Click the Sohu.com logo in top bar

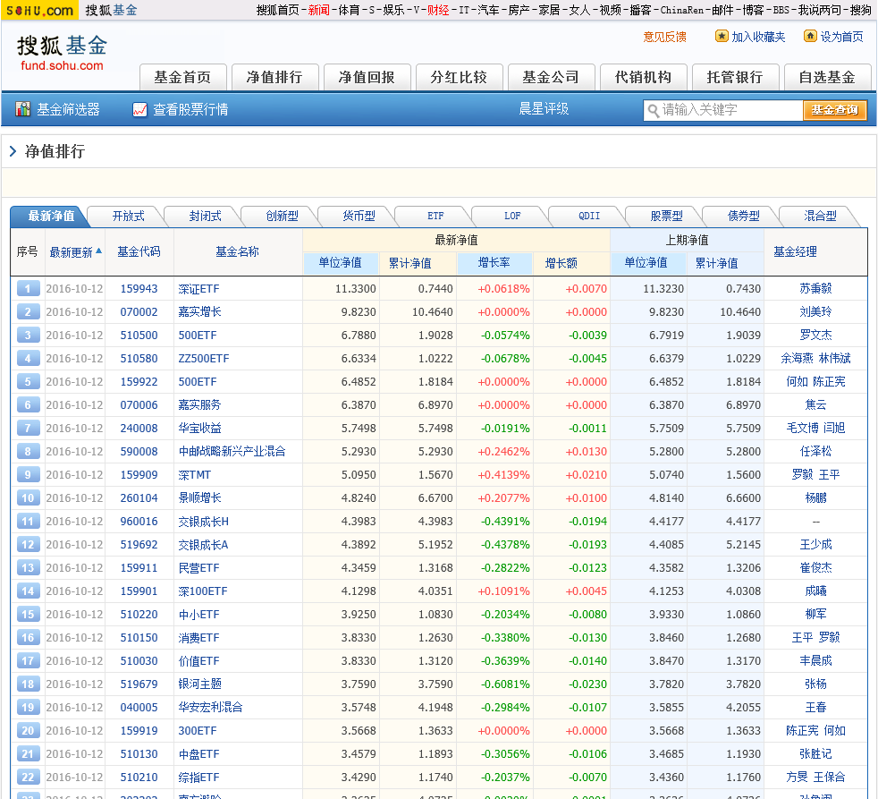point(39,10)
